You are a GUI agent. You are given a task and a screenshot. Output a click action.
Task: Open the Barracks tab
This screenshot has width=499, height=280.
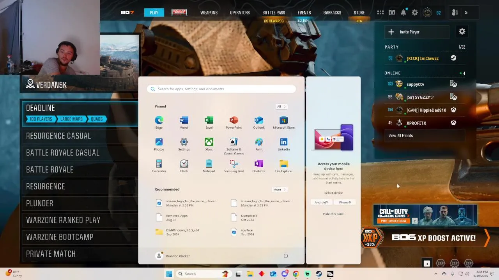(x=332, y=12)
